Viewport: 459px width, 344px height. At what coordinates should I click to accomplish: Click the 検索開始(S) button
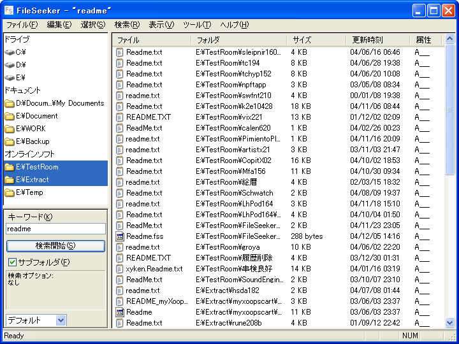tap(55, 246)
